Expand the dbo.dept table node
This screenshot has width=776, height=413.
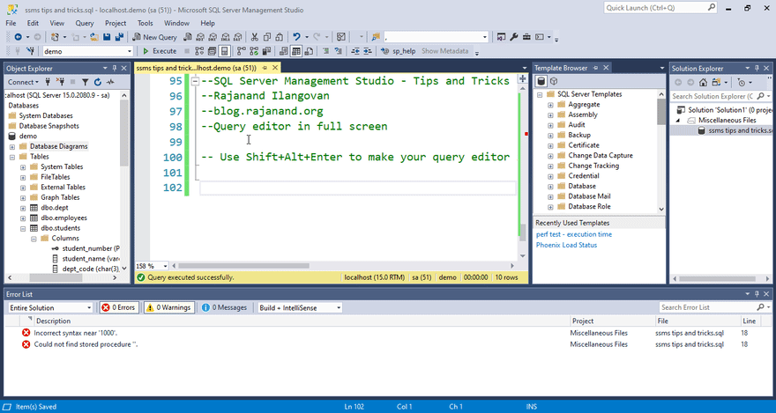click(x=23, y=208)
